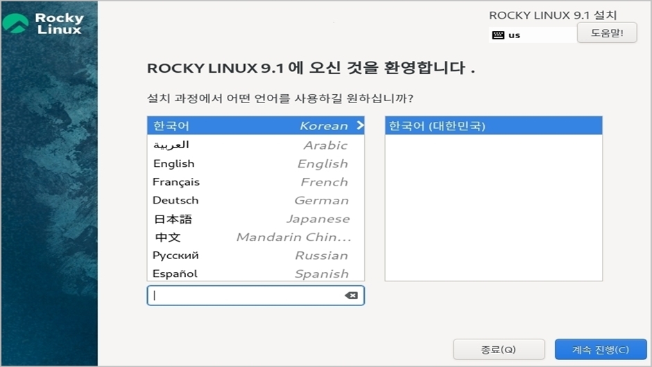
Task: Select the 日本語 language row
Action: (x=256, y=219)
